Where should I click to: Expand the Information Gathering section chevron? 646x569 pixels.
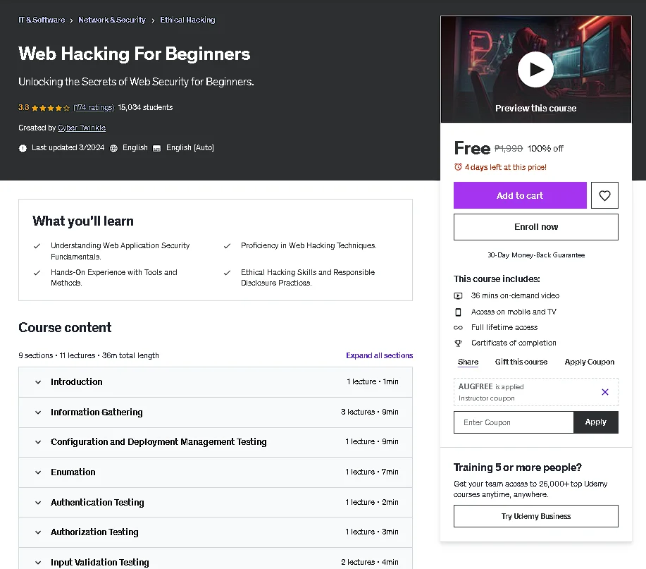click(x=38, y=412)
